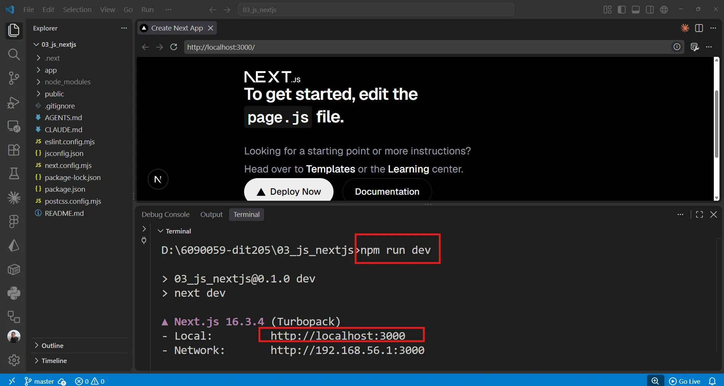Switch to the Output tab
724x386 pixels.
[x=211, y=214]
